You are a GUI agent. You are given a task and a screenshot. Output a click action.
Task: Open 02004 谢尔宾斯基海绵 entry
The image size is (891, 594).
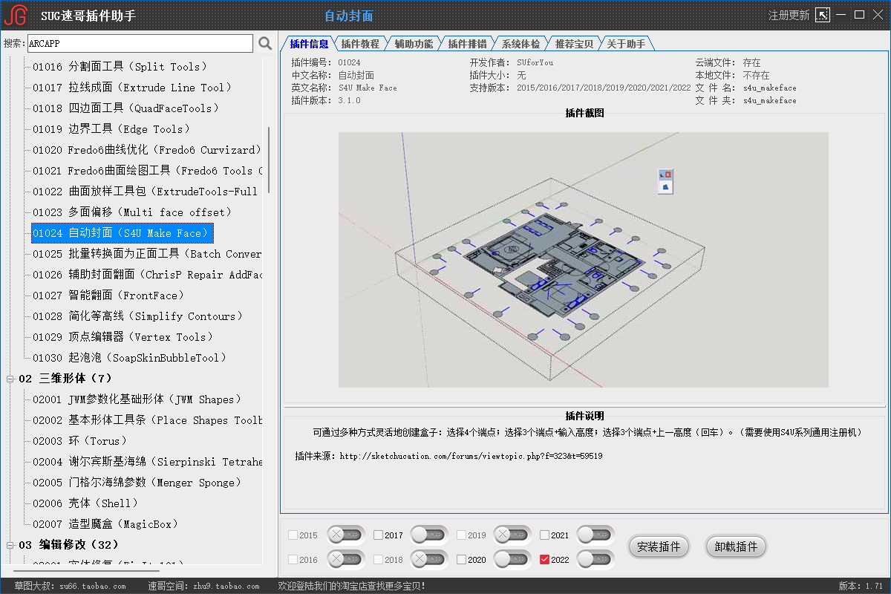coord(147,462)
